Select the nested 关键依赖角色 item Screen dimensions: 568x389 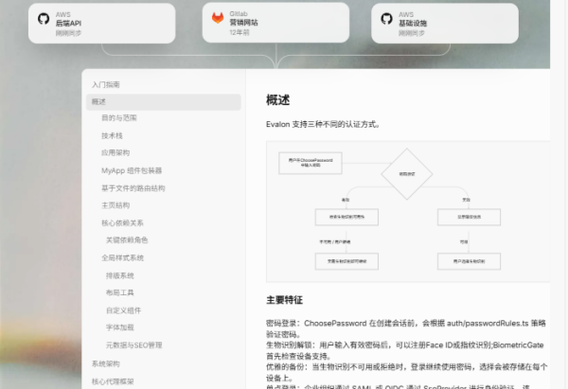coord(127,240)
